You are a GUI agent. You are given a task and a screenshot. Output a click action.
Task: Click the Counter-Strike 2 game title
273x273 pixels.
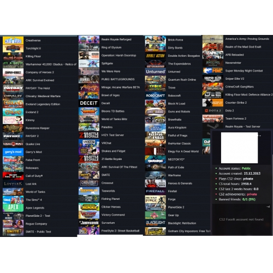click(236, 103)
